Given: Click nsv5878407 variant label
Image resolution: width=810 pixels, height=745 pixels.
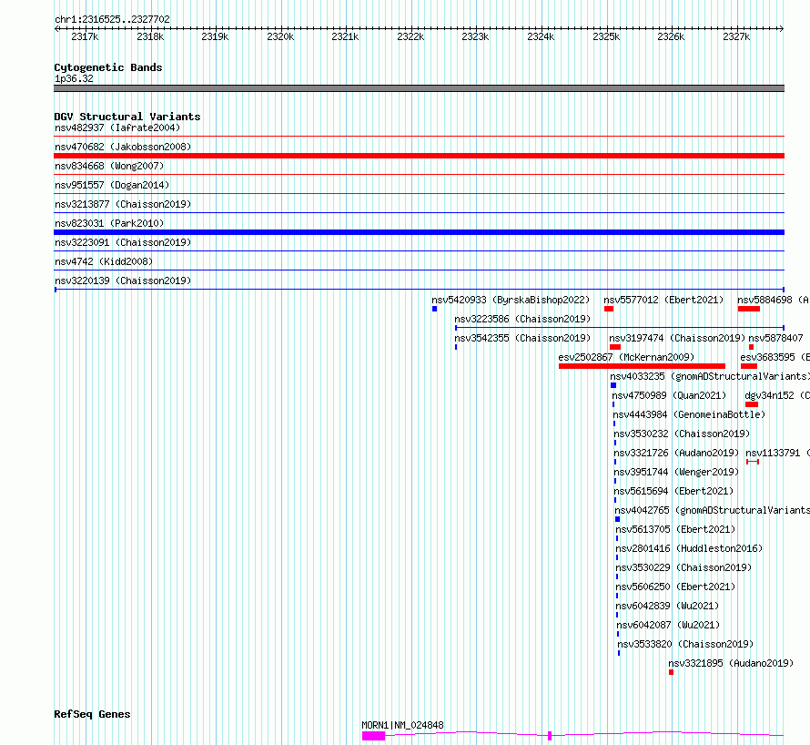Looking at the screenshot, I should coord(775,338).
